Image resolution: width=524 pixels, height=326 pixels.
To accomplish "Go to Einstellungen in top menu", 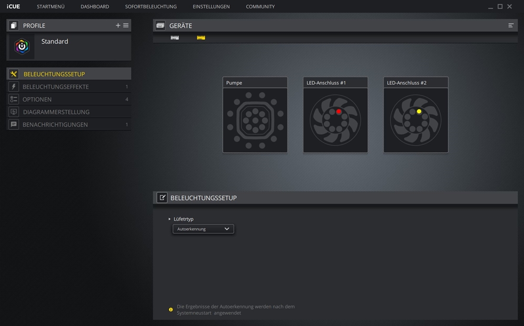I will 211,7.
